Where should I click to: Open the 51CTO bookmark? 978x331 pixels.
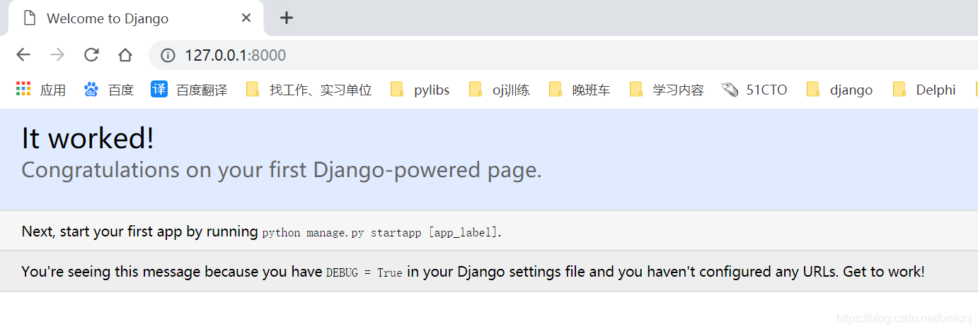point(754,90)
